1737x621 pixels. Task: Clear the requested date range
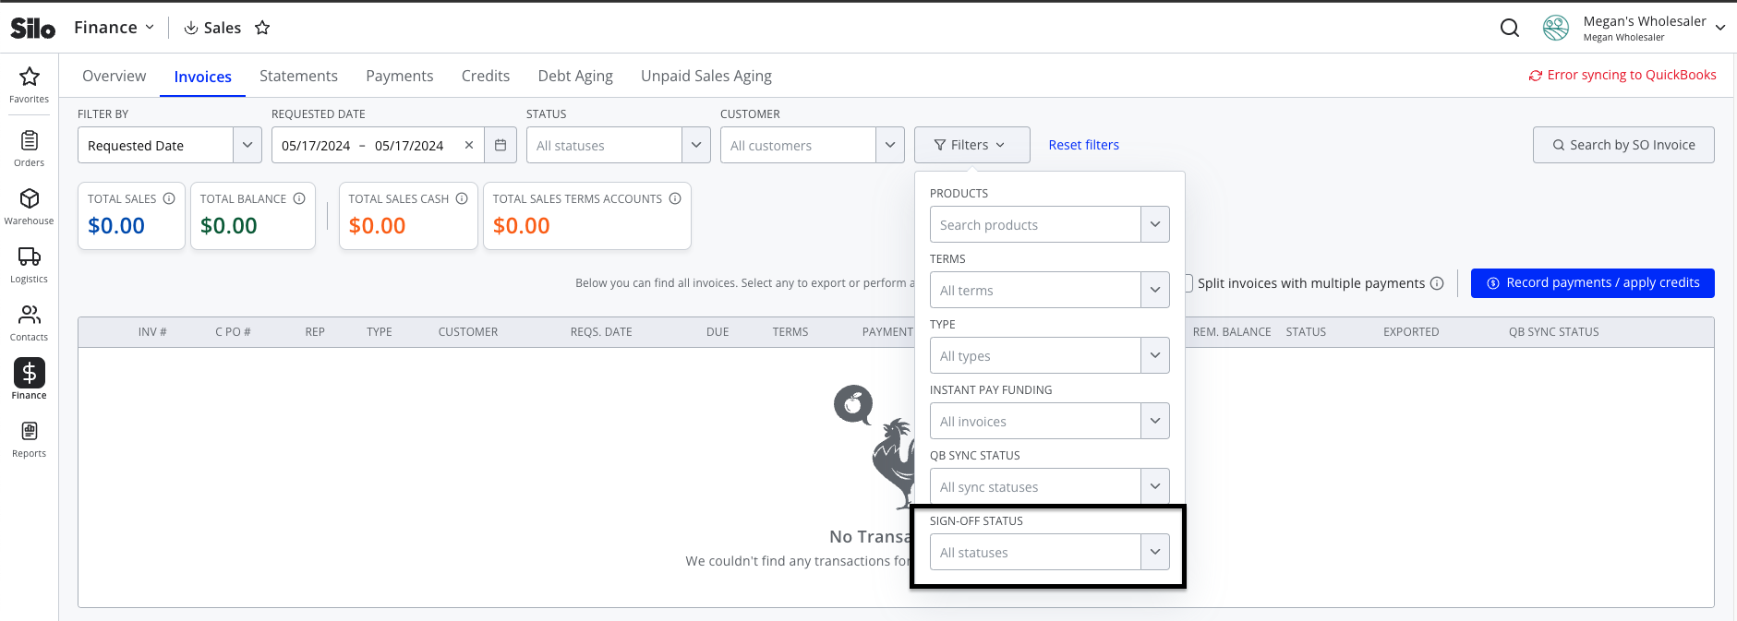click(469, 145)
